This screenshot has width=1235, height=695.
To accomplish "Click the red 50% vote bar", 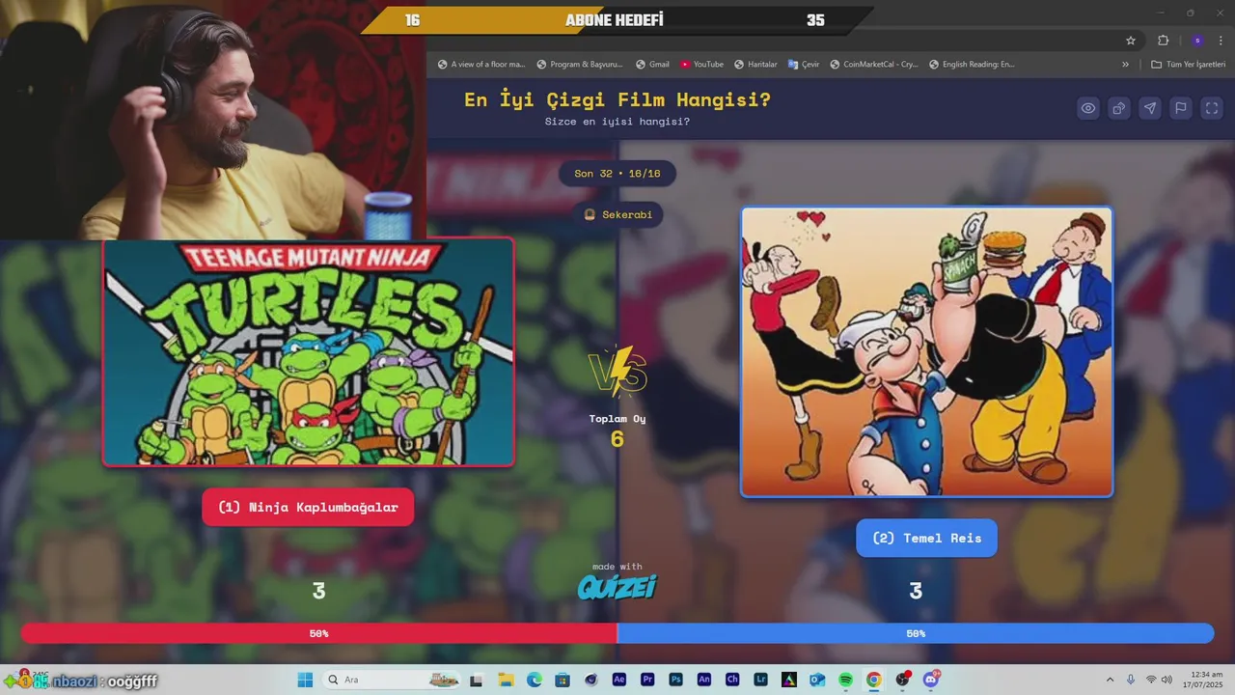I will (x=318, y=633).
